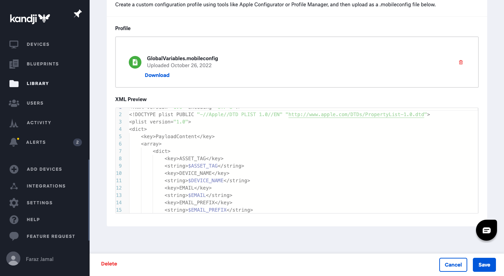Viewport: 504px width, 276px height.
Task: Open the Apple PropertyList DTD URL
Action: click(x=356, y=115)
